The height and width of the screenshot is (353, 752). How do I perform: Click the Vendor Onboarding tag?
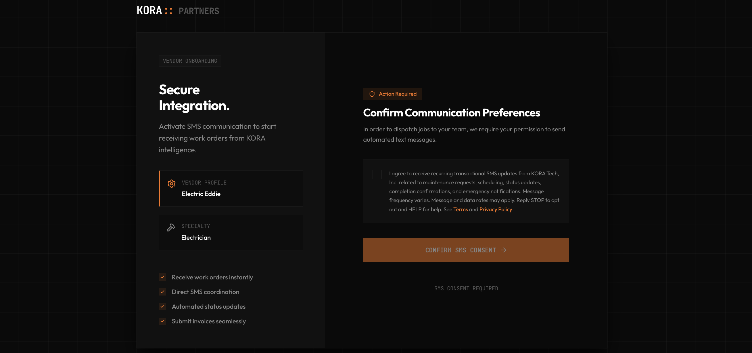[x=190, y=61]
